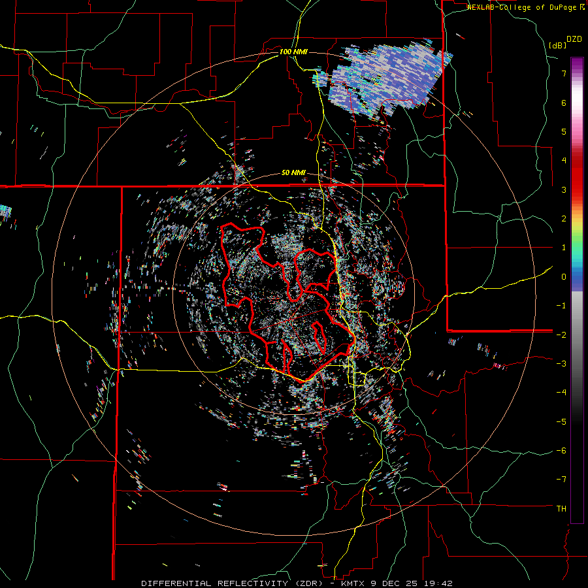Select the "2" value on the dB scale

(564, 219)
